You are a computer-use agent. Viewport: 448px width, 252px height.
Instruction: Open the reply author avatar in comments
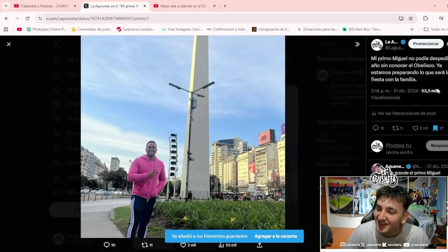click(377, 169)
